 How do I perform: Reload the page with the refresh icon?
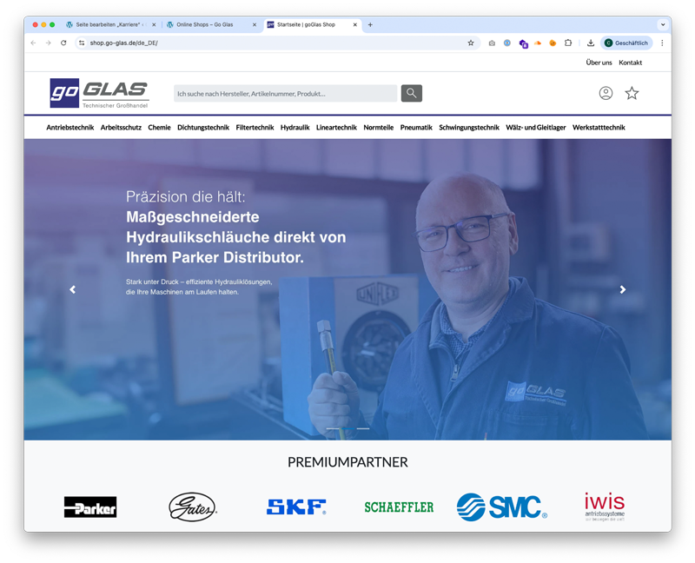pos(63,43)
